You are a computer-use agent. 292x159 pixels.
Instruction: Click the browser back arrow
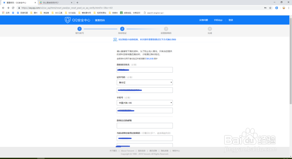tap(3, 8)
